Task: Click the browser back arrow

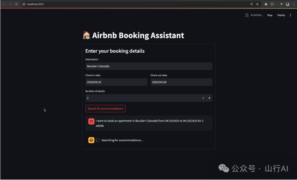Action: tap(4, 4)
